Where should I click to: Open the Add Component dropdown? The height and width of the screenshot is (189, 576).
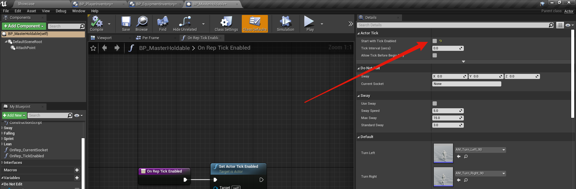24,26
